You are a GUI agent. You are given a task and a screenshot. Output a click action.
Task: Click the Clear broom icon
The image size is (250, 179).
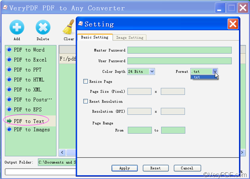pos(69,27)
